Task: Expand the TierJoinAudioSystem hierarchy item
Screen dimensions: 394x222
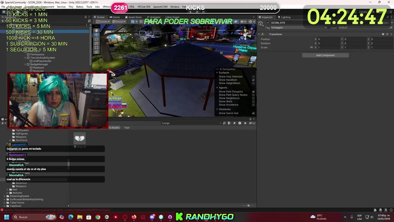Action: [25, 58]
